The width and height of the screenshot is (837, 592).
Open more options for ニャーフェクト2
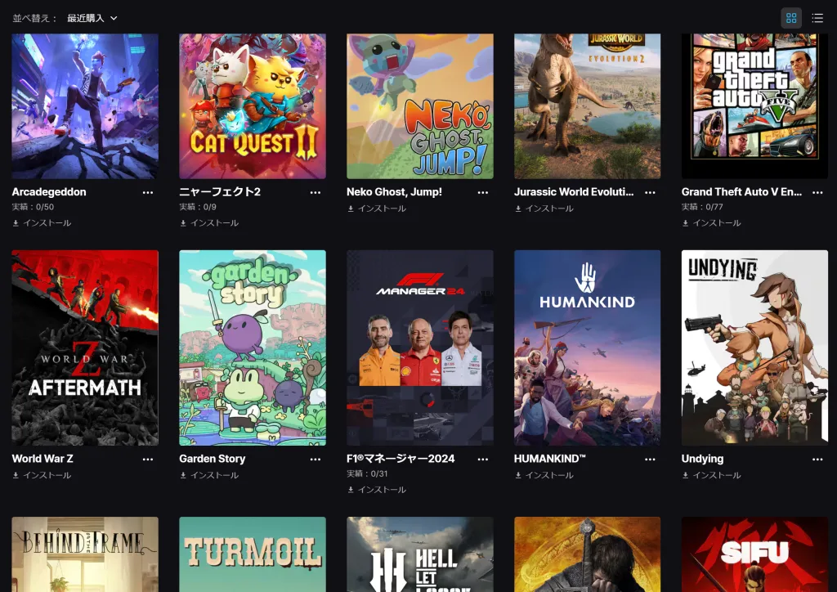316,192
